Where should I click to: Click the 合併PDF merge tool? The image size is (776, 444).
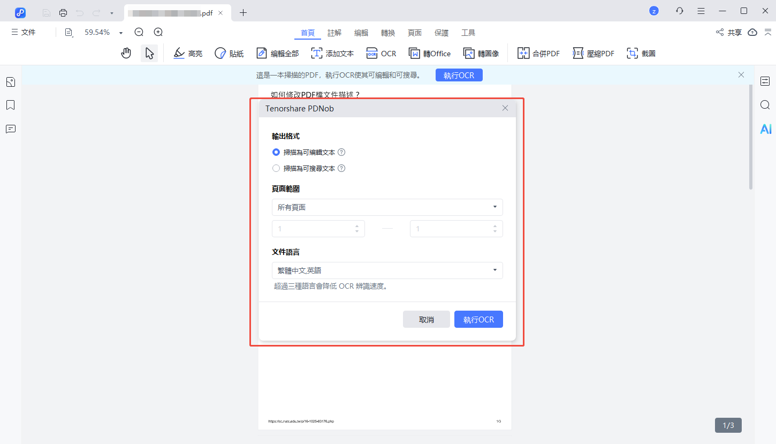click(538, 53)
